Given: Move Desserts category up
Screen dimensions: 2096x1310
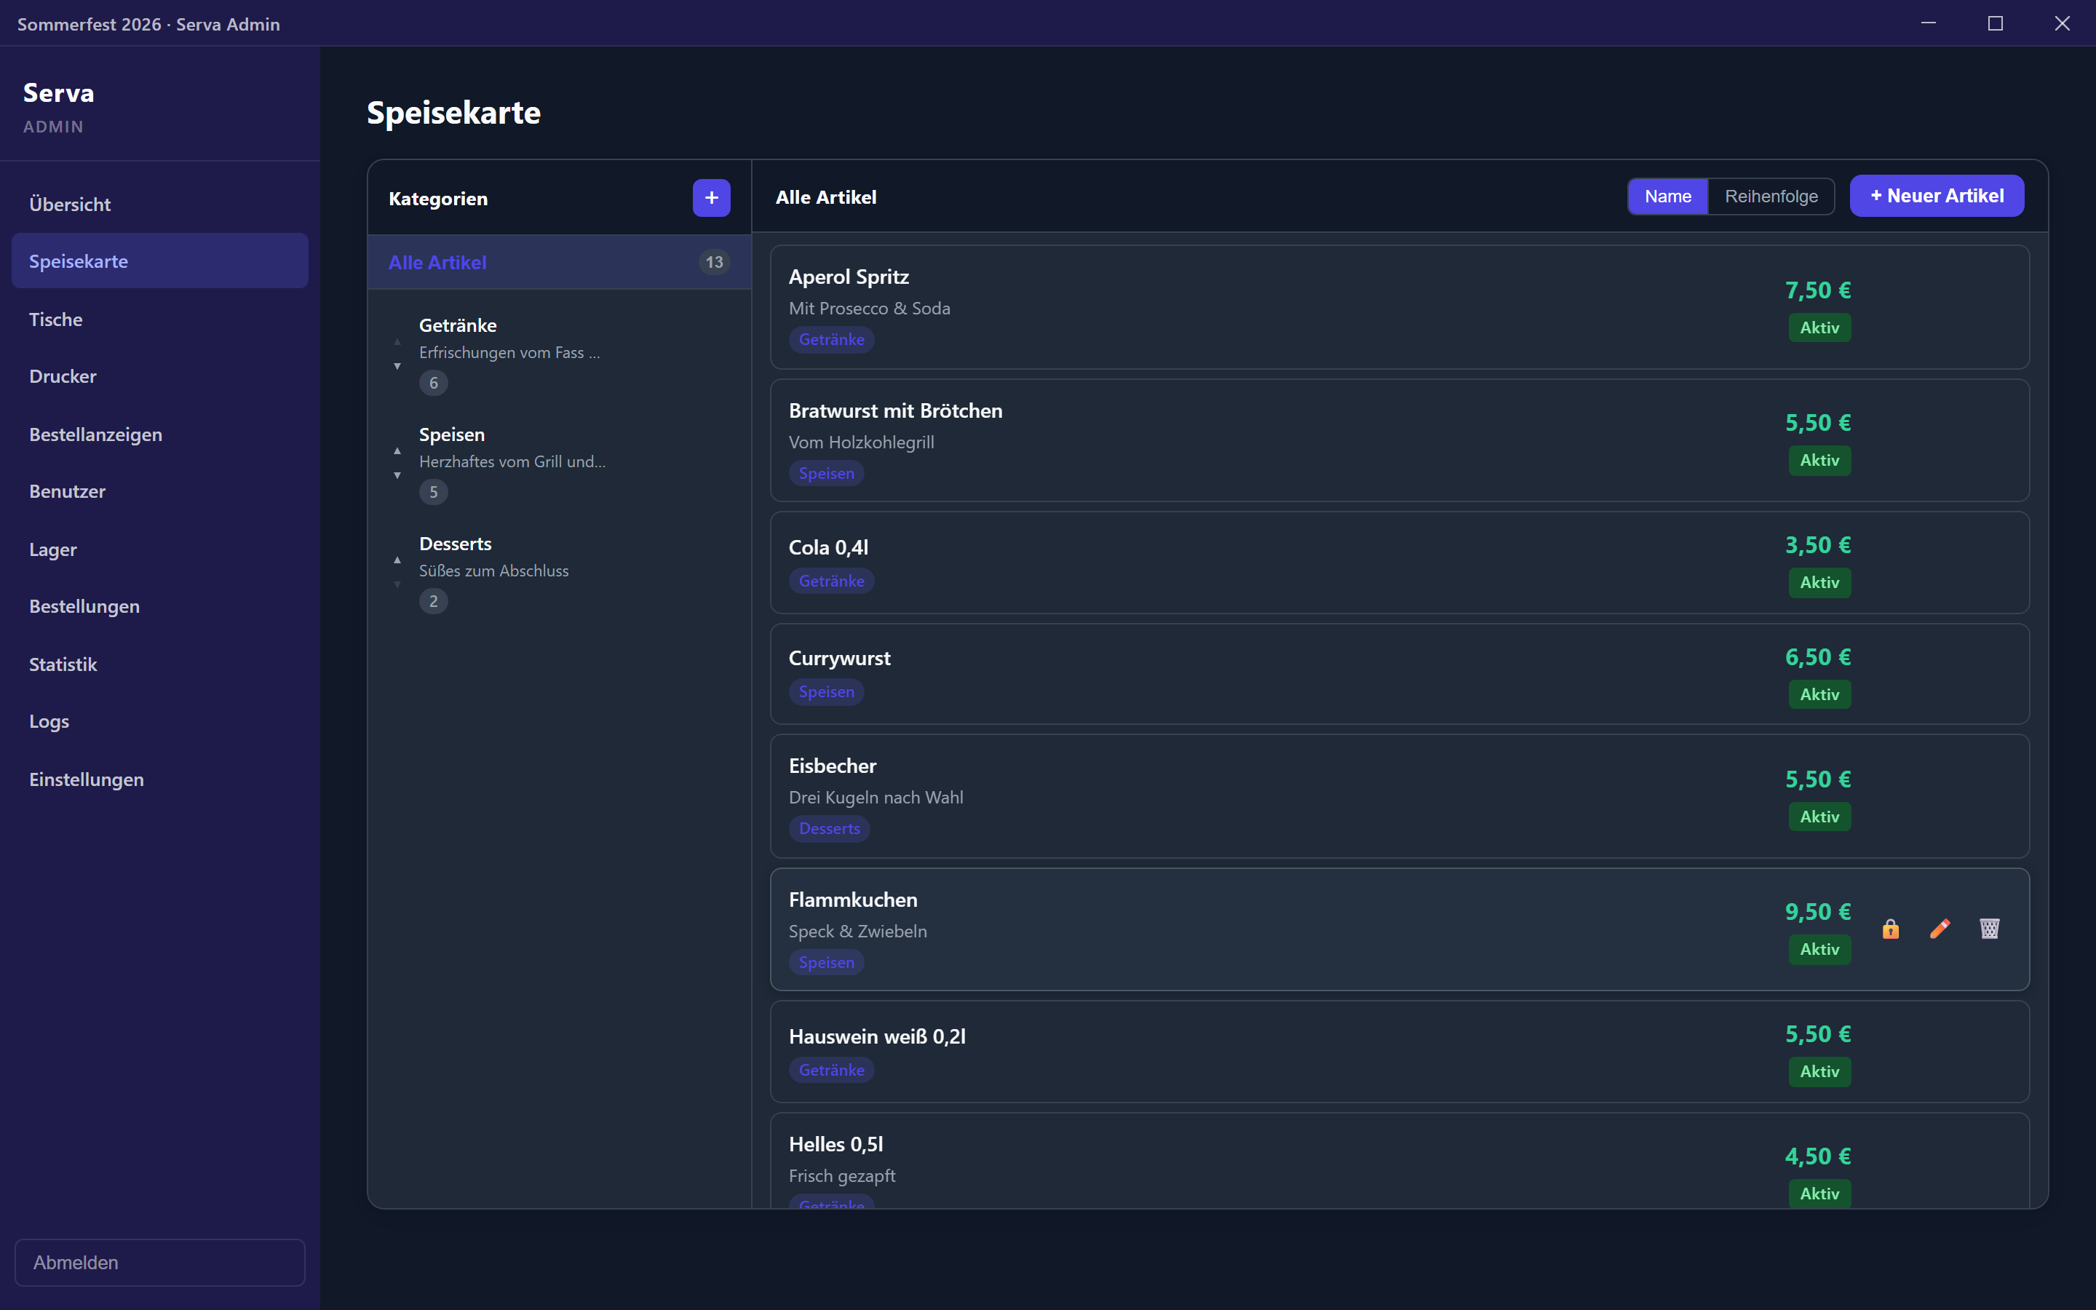Looking at the screenshot, I should pyautogui.click(x=397, y=560).
